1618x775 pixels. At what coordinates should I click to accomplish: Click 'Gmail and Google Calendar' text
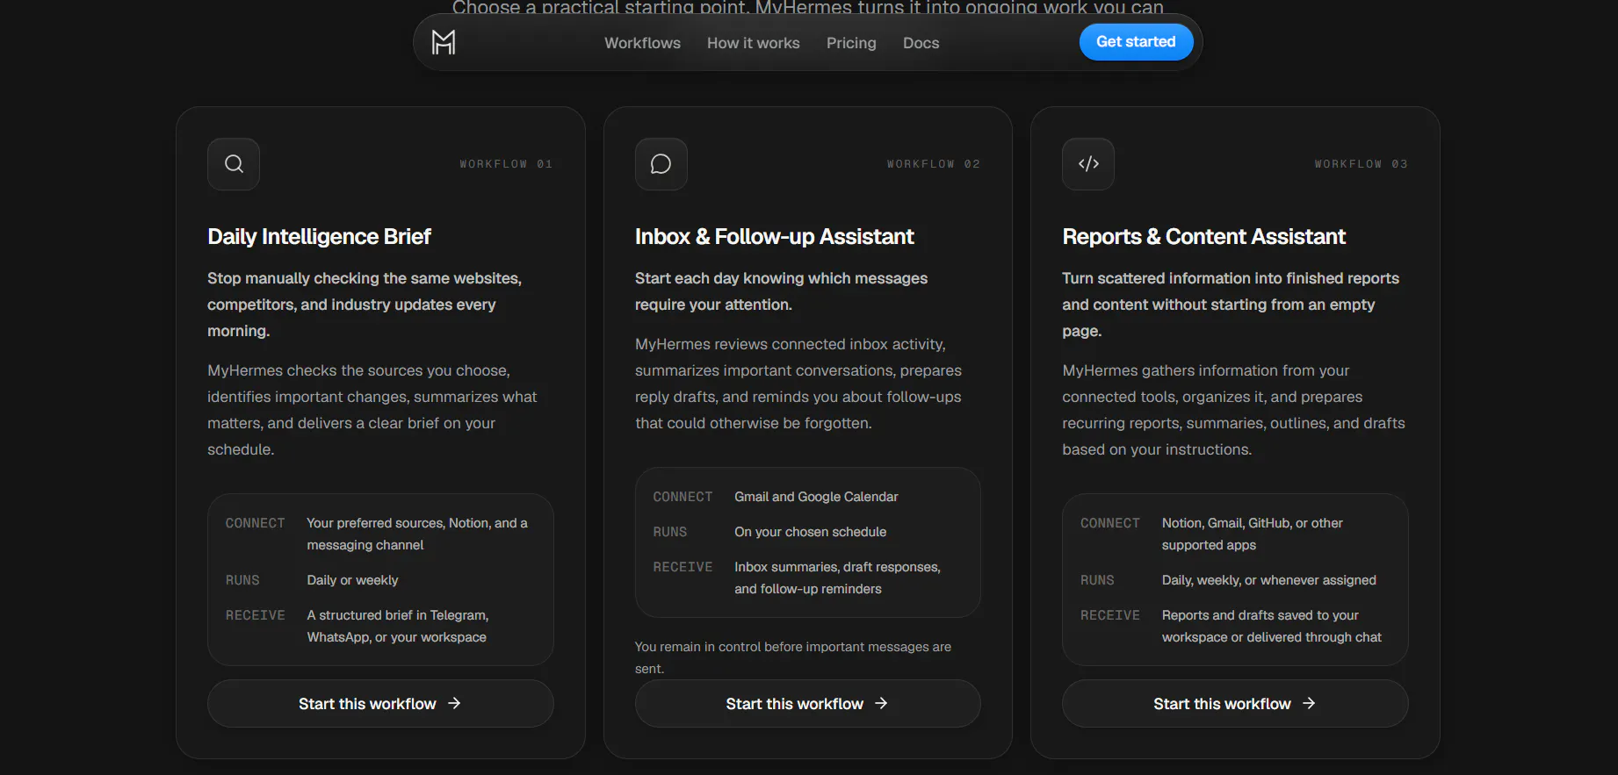point(816,497)
